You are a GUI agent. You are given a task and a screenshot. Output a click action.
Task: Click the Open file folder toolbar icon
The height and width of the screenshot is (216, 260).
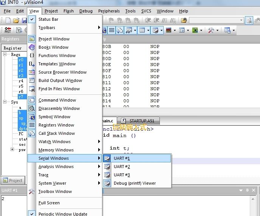(x=16, y=20)
